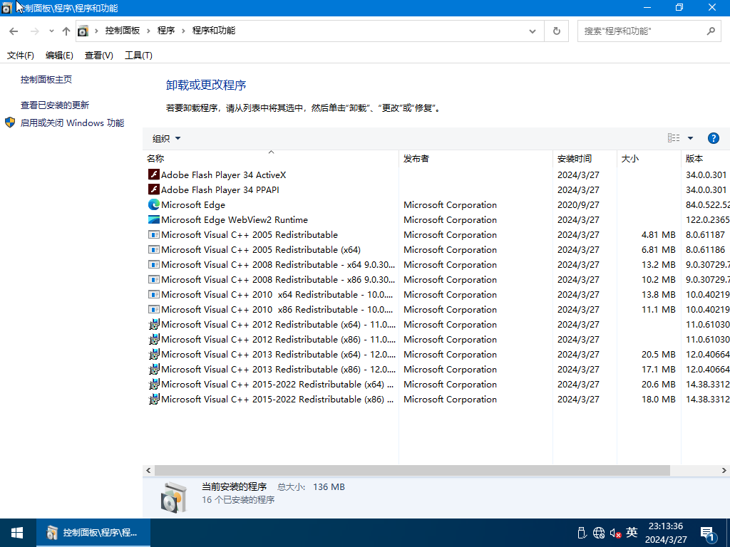Expand the chevron after 控制面板 in breadcrumb
The height and width of the screenshot is (547, 730).
(148, 31)
